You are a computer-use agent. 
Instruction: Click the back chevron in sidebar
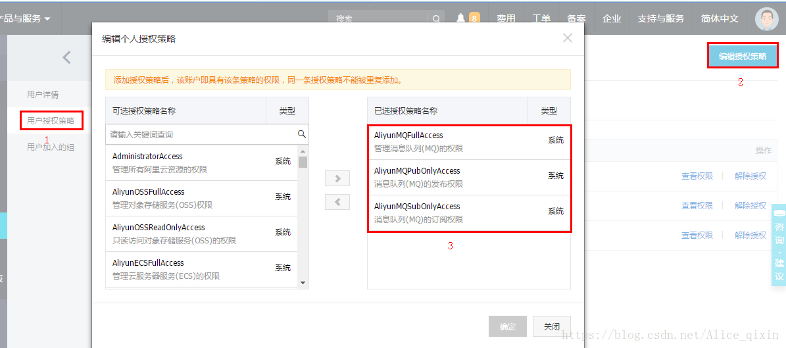pyautogui.click(x=66, y=58)
